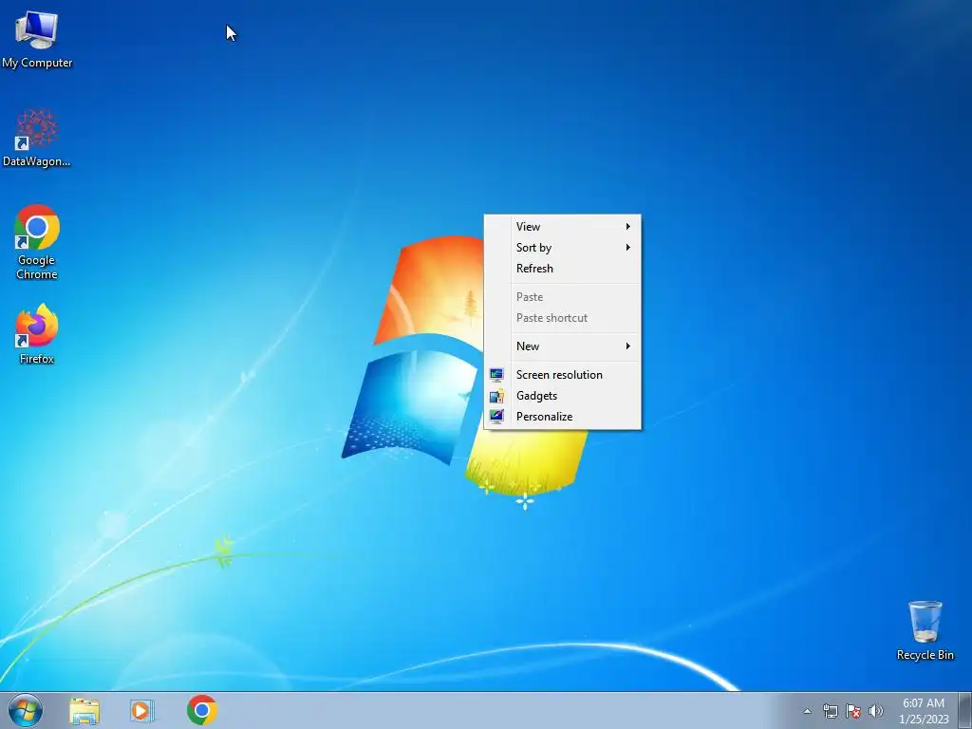
Task: Select the My Computer desktop icon
Action: click(37, 38)
